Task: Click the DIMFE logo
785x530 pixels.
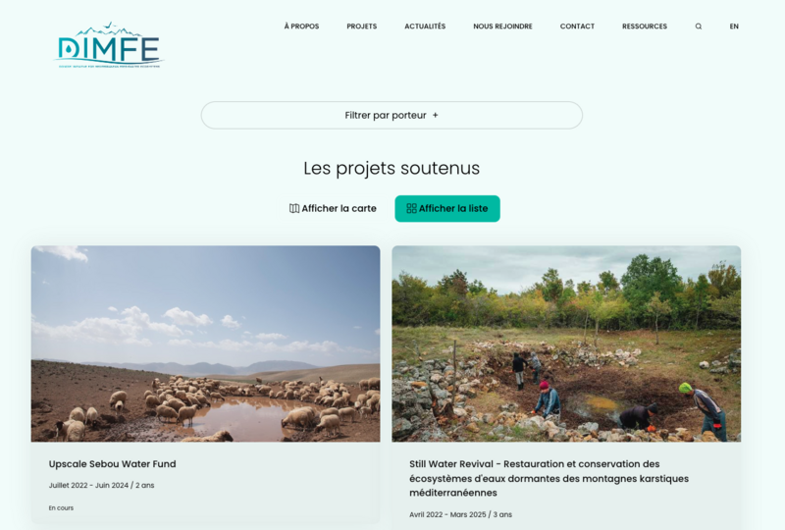Action: click(x=109, y=45)
